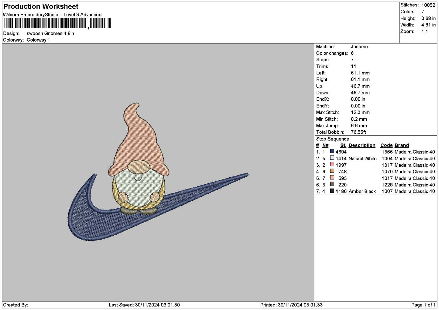
Task: Click the 'Natural White' description text
Action: point(362,159)
